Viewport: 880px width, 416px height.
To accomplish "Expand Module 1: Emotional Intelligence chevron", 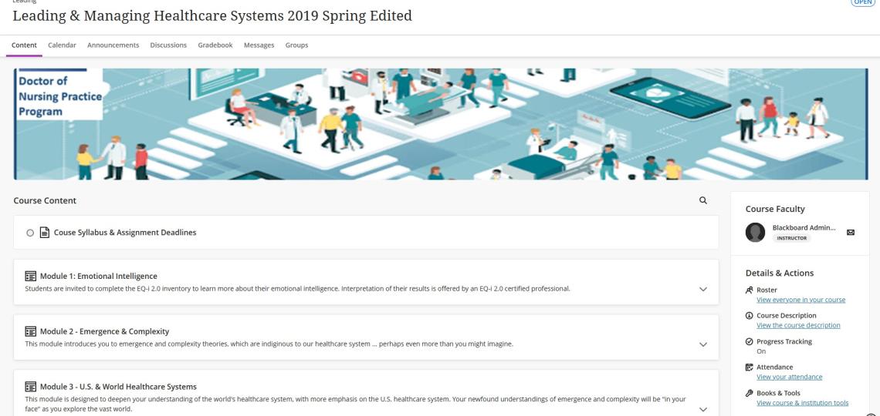I will 702,289.
